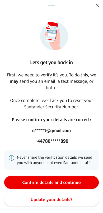
Task: Tap the Lets get you back in heading
Action: pos(51,63)
